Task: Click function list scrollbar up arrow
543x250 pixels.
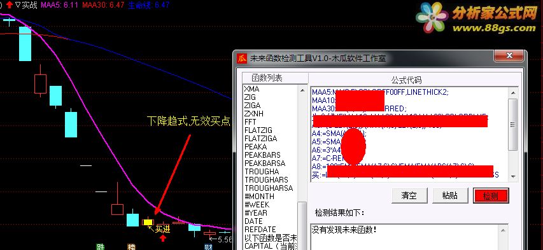Action: 302,90
